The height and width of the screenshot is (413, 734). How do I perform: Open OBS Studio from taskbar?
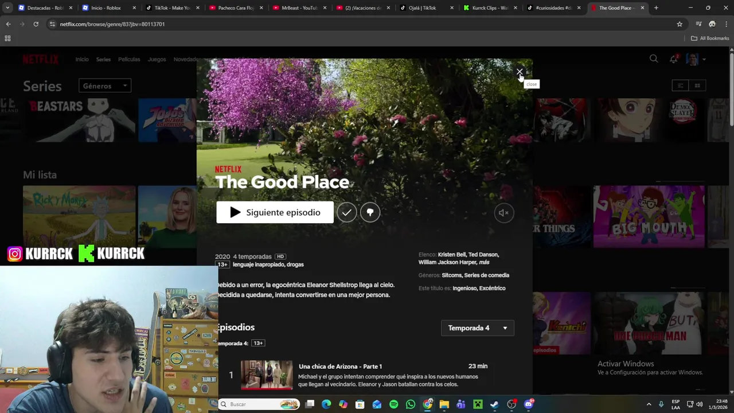click(x=512, y=404)
